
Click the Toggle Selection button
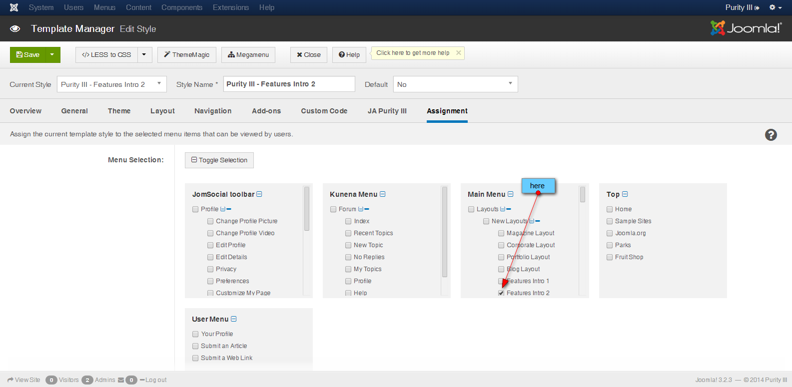pyautogui.click(x=219, y=160)
